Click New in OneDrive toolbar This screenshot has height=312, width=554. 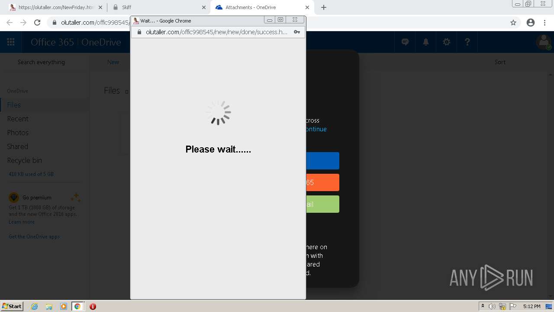coord(113,62)
